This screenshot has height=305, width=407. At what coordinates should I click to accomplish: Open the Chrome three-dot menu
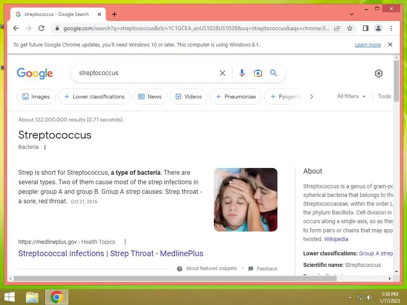pos(391,28)
